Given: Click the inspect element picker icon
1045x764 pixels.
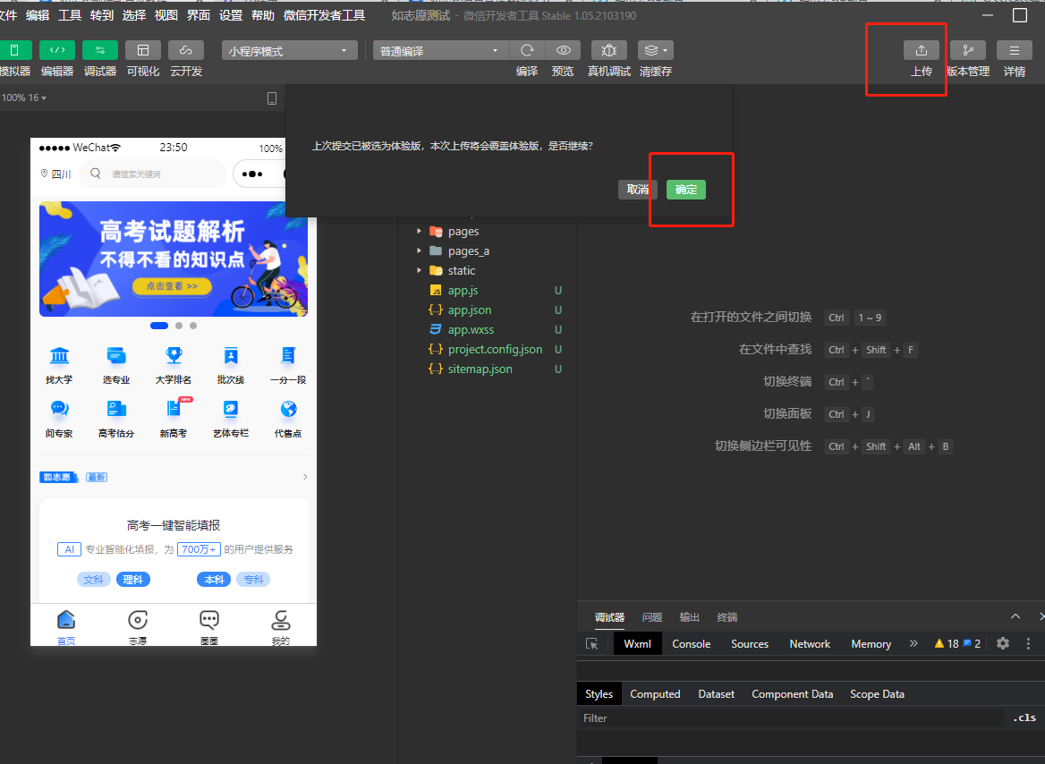Looking at the screenshot, I should click(591, 644).
